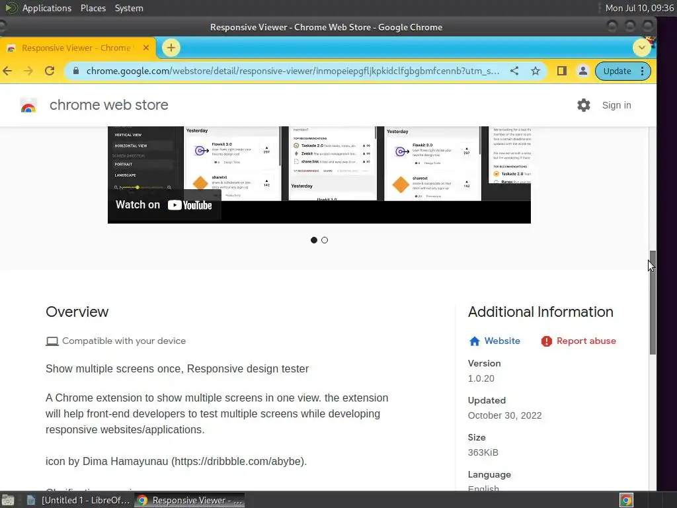Click the dribbble.com/abybe credit text
Image resolution: width=677 pixels, height=508 pixels.
(176, 461)
